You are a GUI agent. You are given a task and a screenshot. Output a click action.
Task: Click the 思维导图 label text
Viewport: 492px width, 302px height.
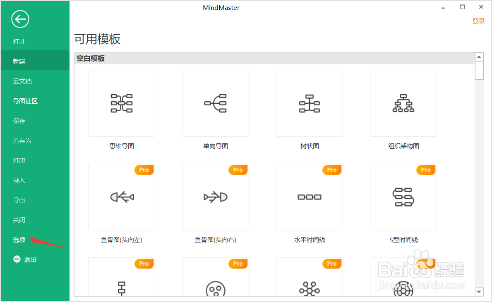click(x=122, y=146)
